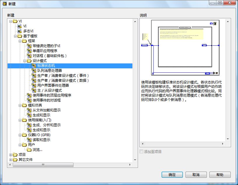This screenshot has width=238, height=185.
Task: Click the 多态VI icon
Action: (20, 31)
